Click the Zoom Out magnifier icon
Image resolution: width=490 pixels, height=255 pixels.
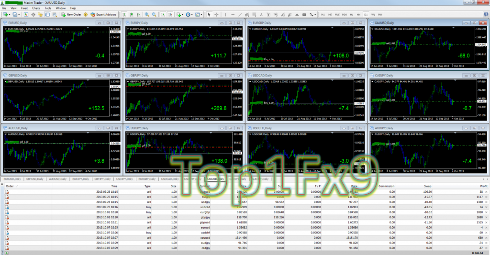pyautogui.click(x=153, y=15)
